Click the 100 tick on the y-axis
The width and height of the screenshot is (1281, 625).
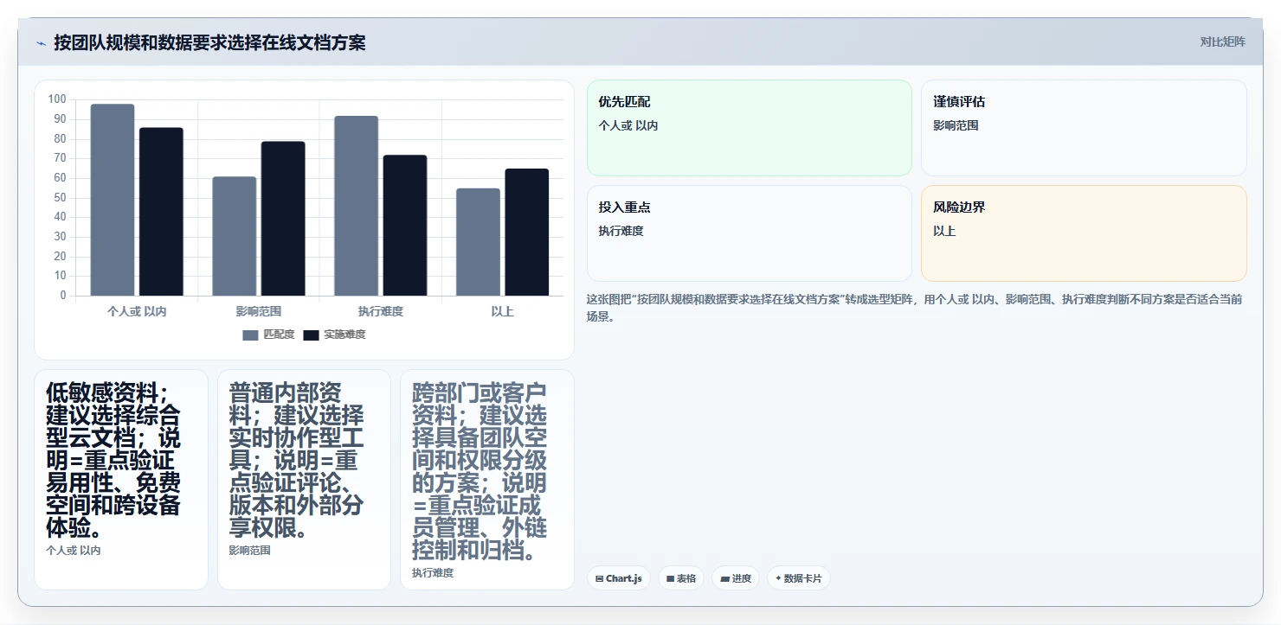point(57,99)
